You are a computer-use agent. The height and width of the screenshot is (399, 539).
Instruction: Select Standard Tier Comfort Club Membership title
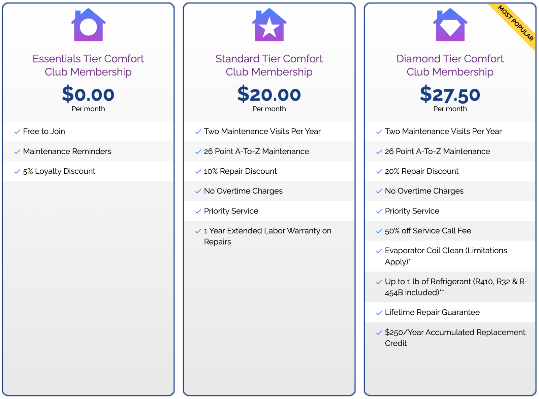click(269, 65)
